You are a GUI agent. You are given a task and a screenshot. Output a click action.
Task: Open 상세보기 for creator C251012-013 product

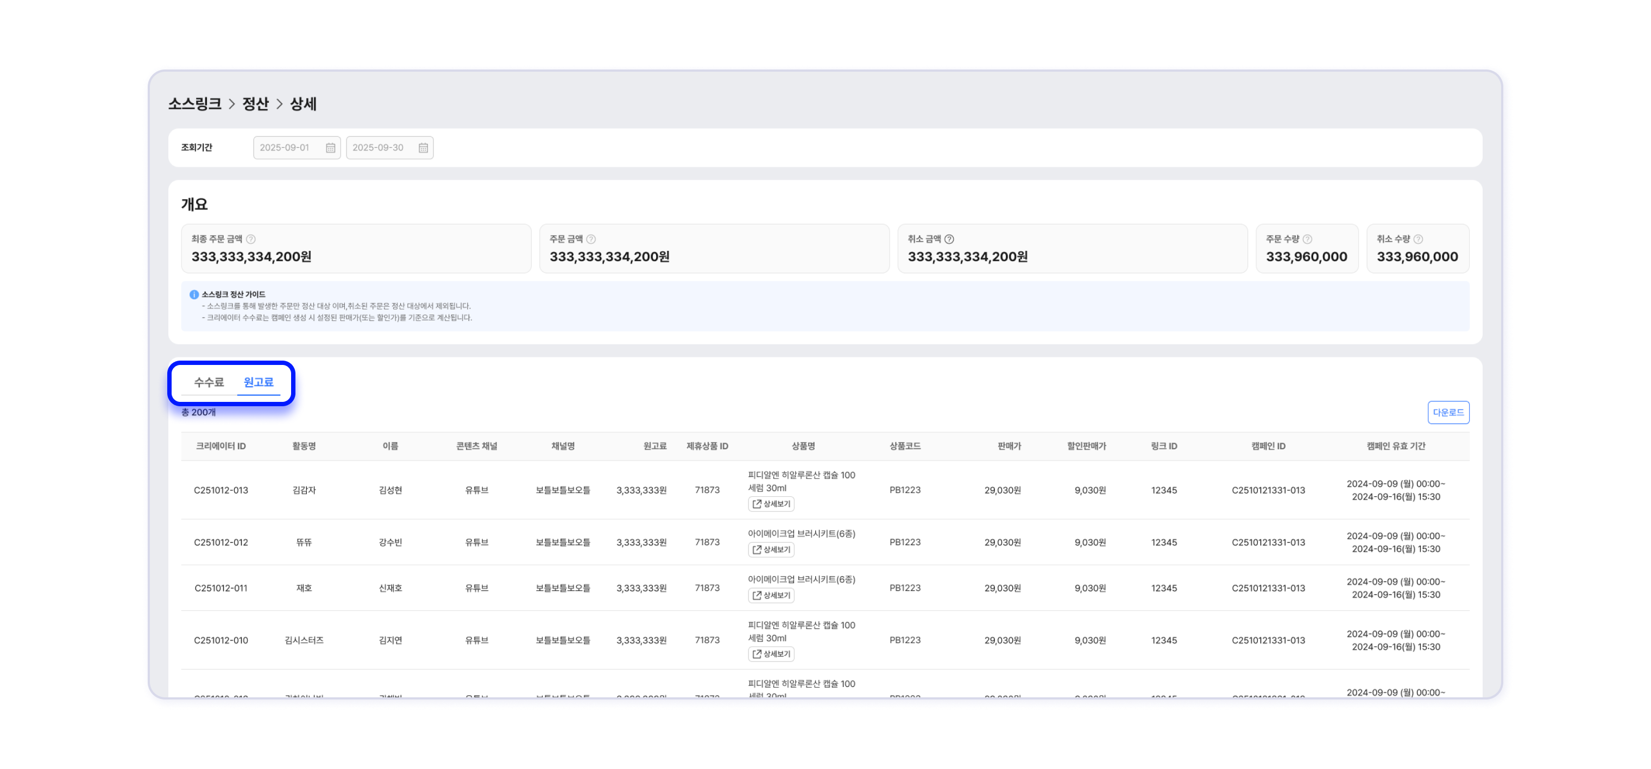point(771,505)
